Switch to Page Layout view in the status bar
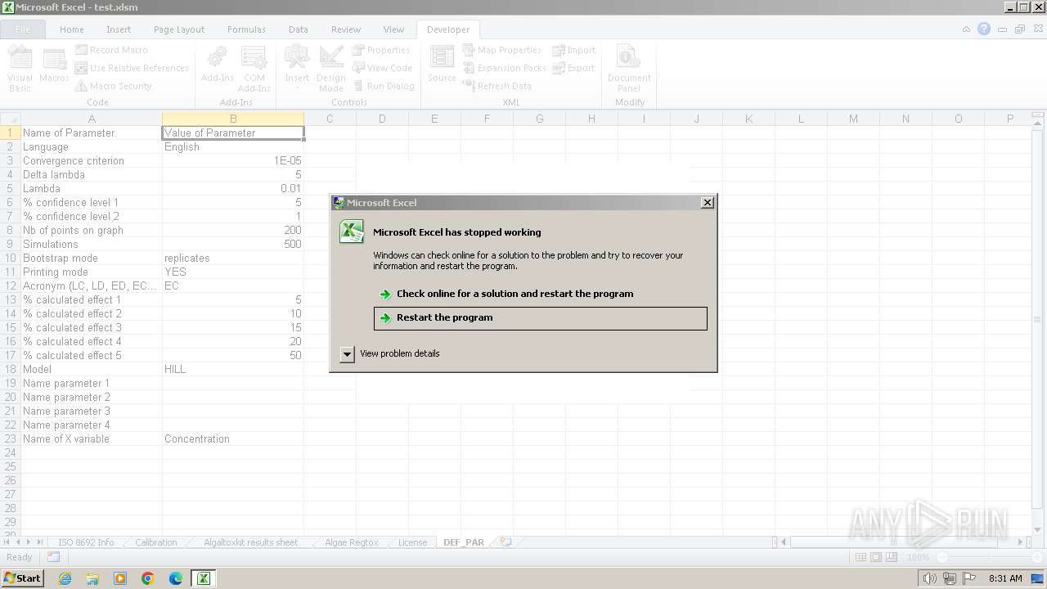Image resolution: width=1047 pixels, height=589 pixels. pos(876,557)
